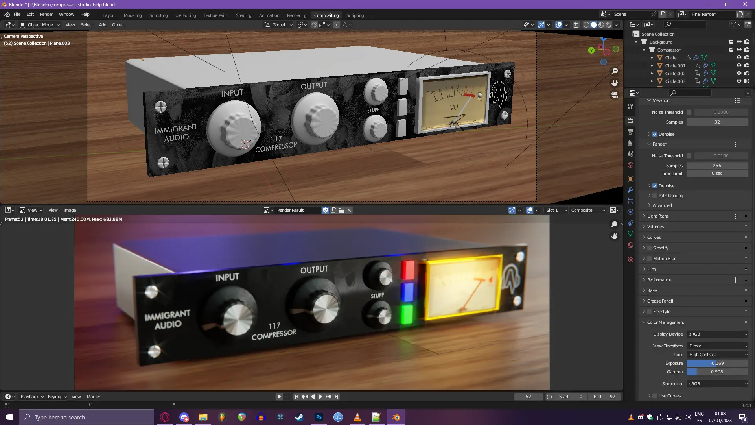Open the Texture properties checker tab
The height and width of the screenshot is (425, 755).
tap(630, 259)
